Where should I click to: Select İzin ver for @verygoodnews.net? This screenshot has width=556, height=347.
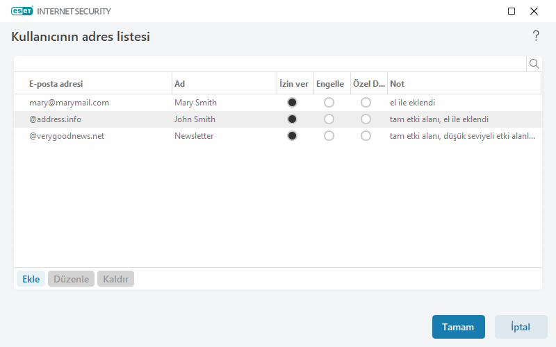coord(292,136)
